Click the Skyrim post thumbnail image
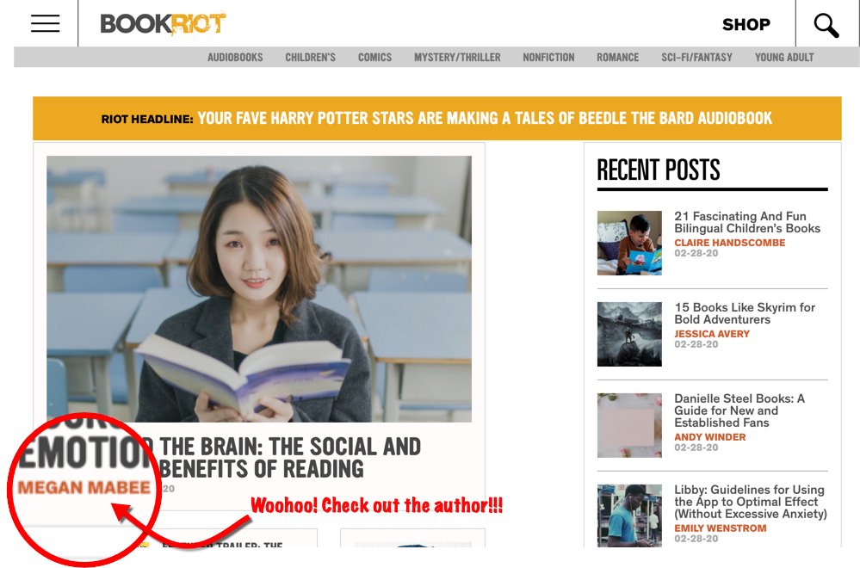This screenshot has width=860, height=568. [629, 333]
